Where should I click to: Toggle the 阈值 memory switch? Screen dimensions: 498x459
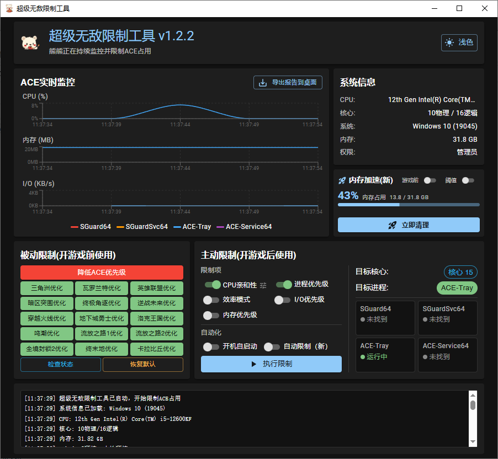[x=468, y=180]
